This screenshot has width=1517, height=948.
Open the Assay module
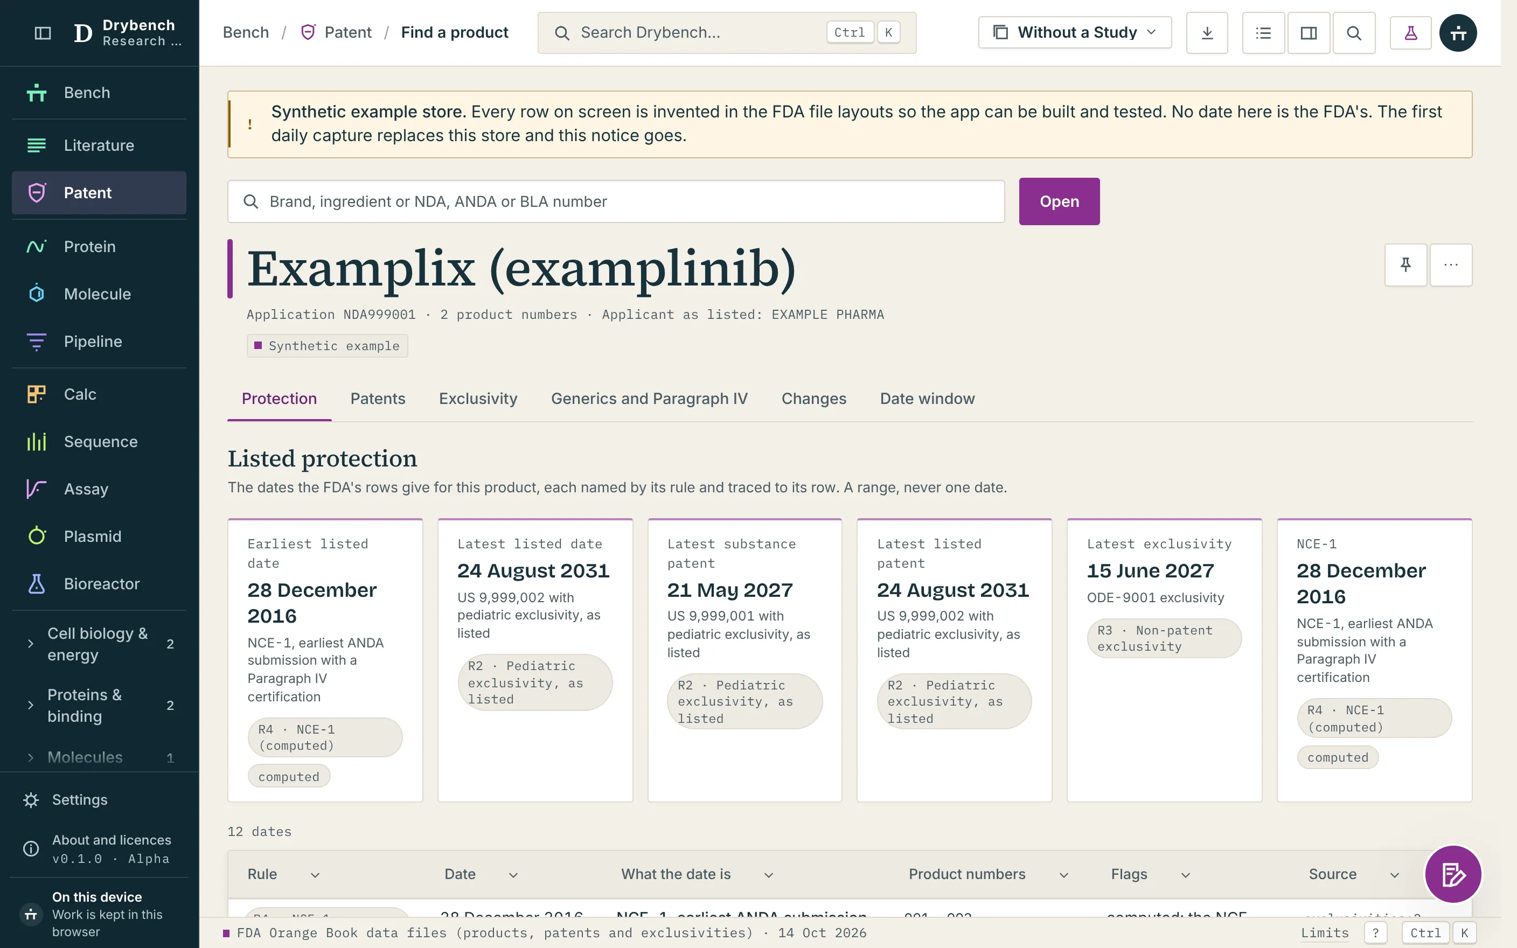[x=99, y=489]
